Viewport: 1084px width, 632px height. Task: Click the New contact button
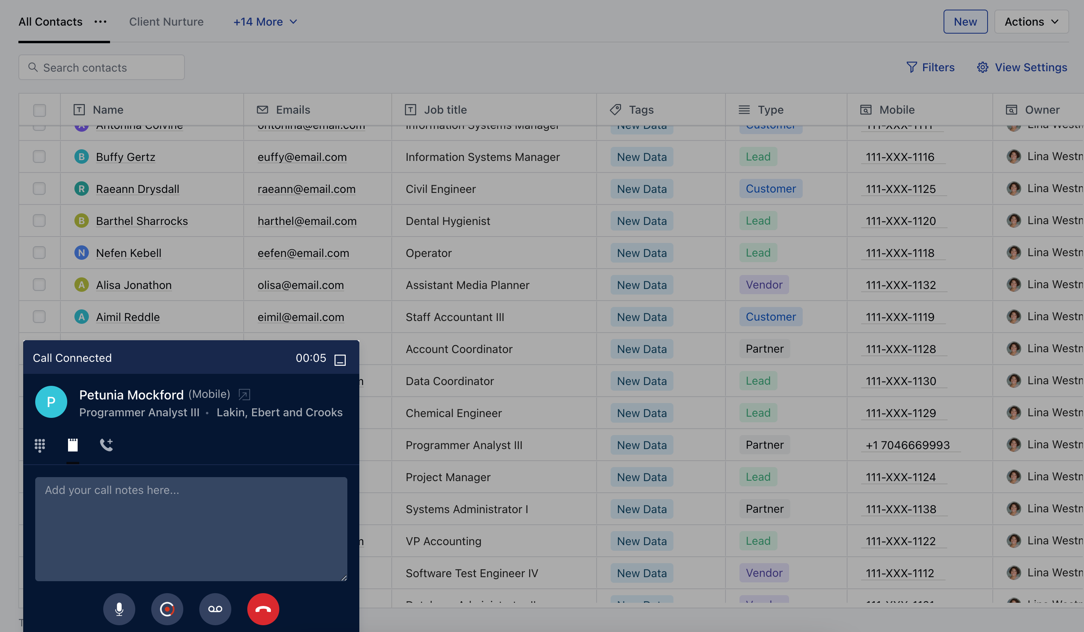965,22
